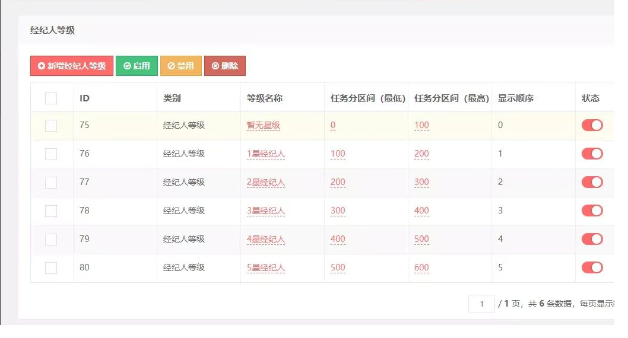Click the page number input field

click(x=481, y=304)
